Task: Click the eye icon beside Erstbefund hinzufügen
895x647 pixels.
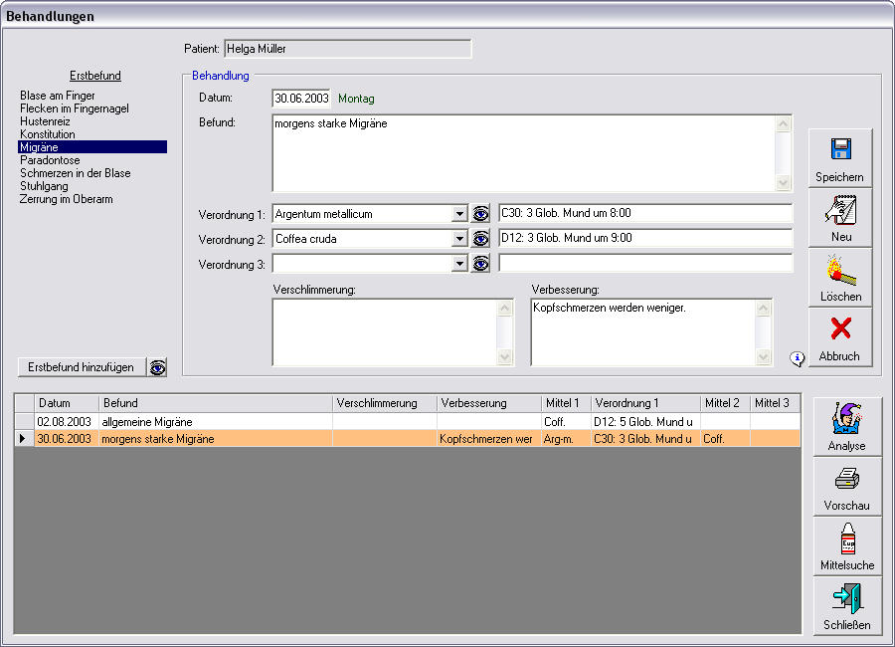Action: click(158, 367)
